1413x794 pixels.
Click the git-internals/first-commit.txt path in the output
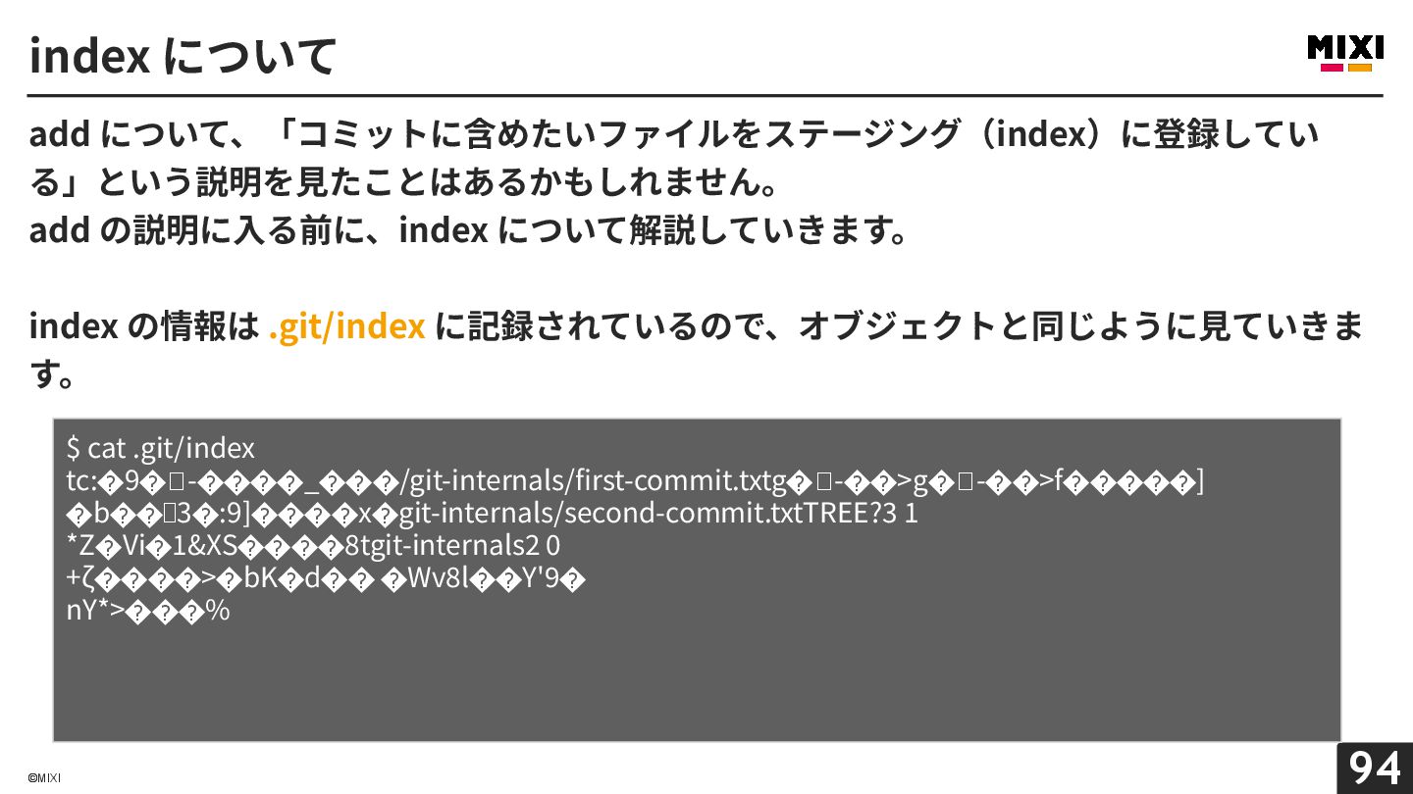click(585, 481)
